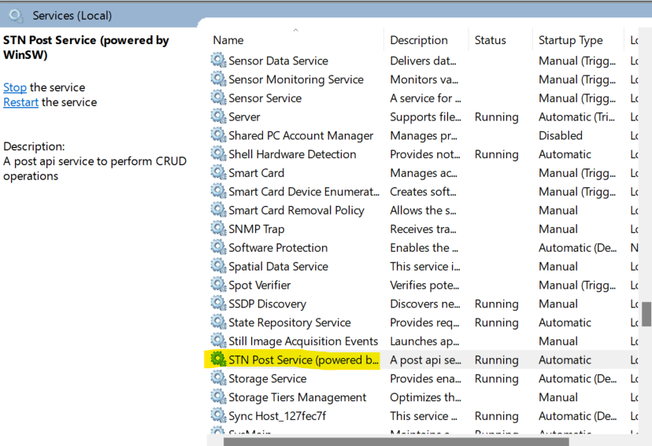Click 'Optimizes th...' description cell
Viewport: 652px width, 446px height.
click(x=425, y=397)
